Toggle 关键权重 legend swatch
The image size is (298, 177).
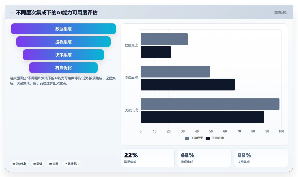tap(187, 138)
